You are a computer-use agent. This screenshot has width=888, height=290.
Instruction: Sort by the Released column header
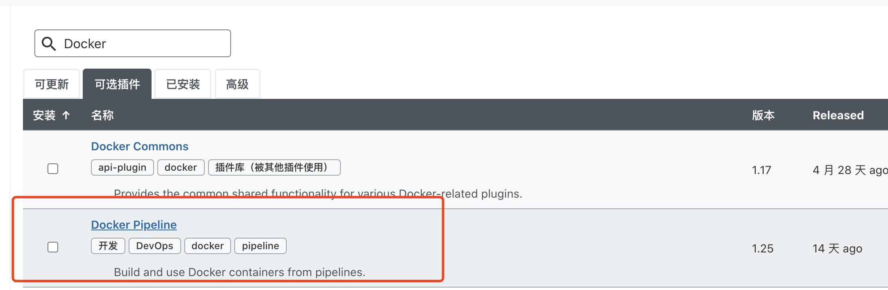point(838,116)
